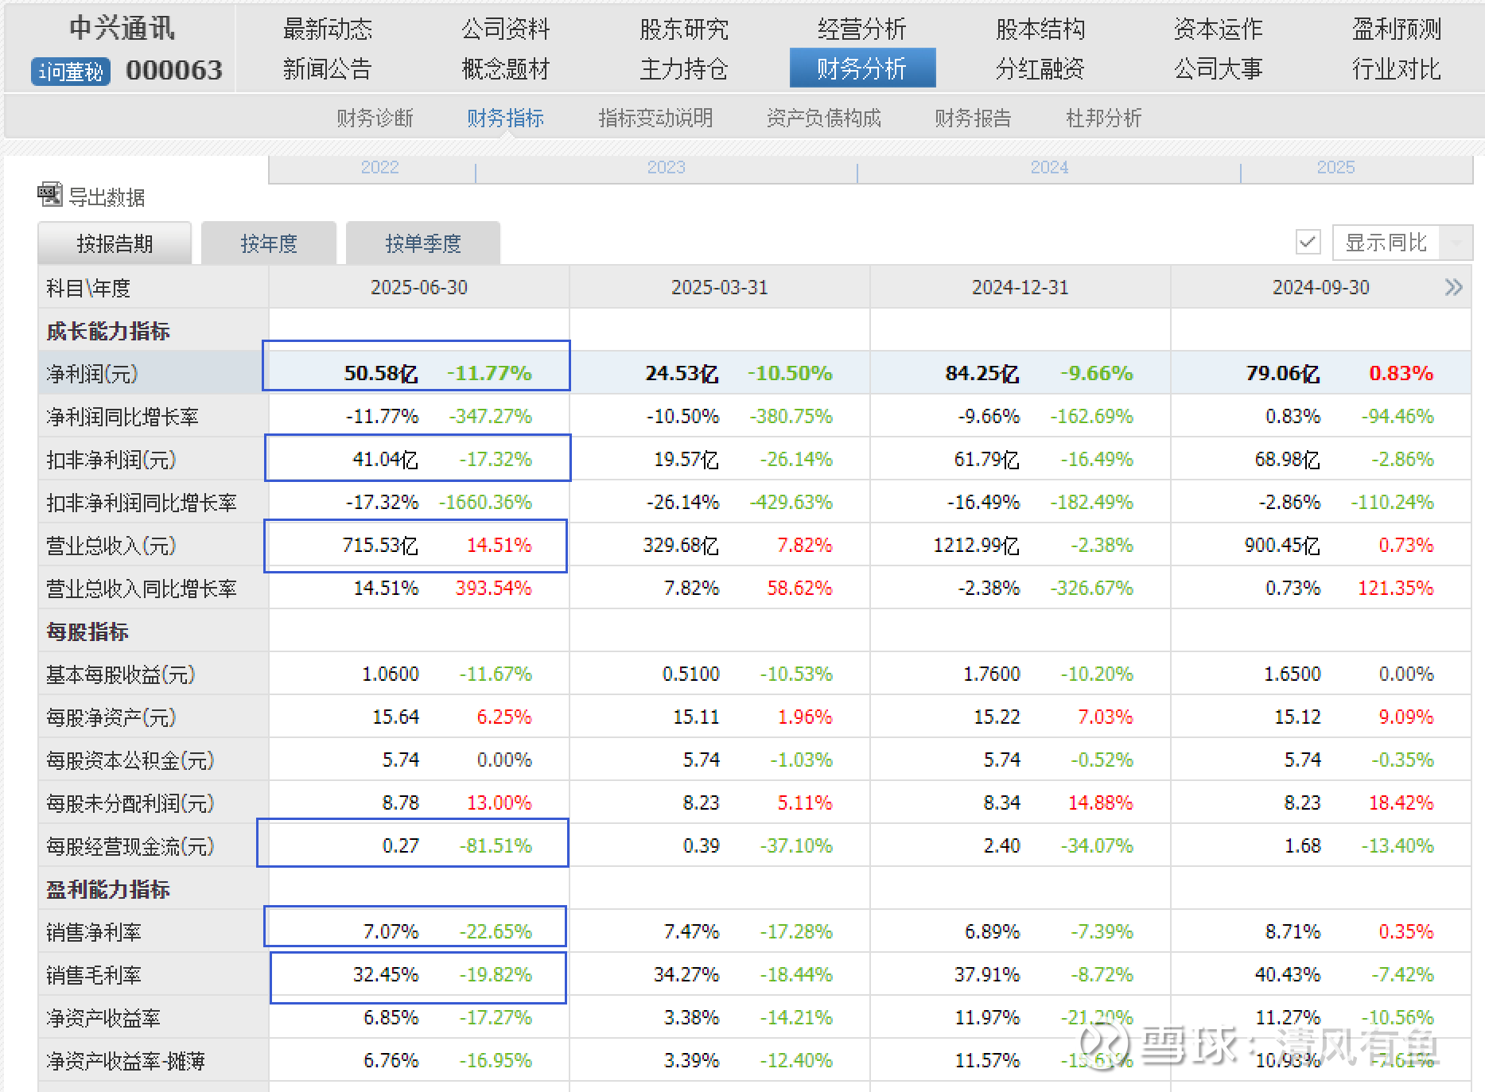Select the 营业总收入同比增长率 row label

coord(142,589)
